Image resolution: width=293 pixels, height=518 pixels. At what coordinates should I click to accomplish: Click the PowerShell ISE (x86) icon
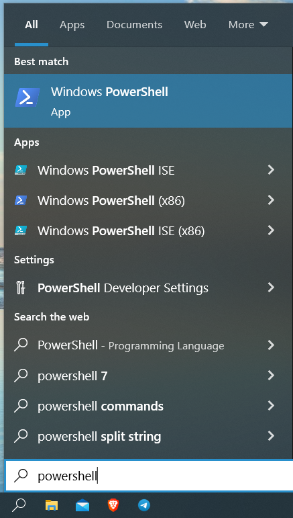21,230
